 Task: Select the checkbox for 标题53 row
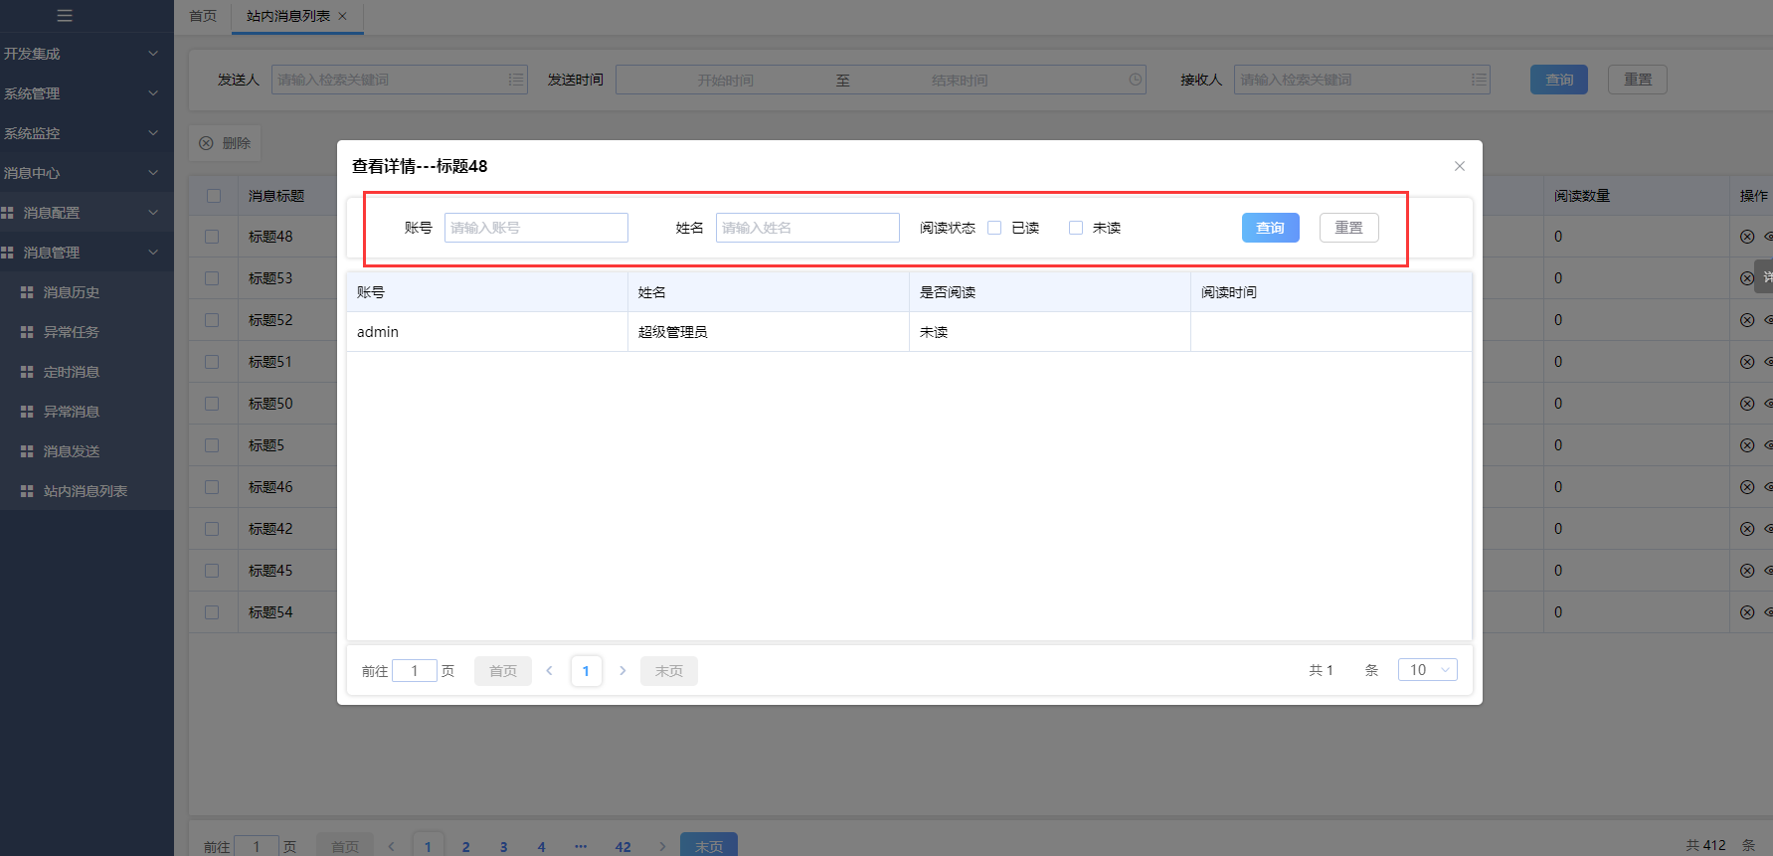[x=212, y=278]
